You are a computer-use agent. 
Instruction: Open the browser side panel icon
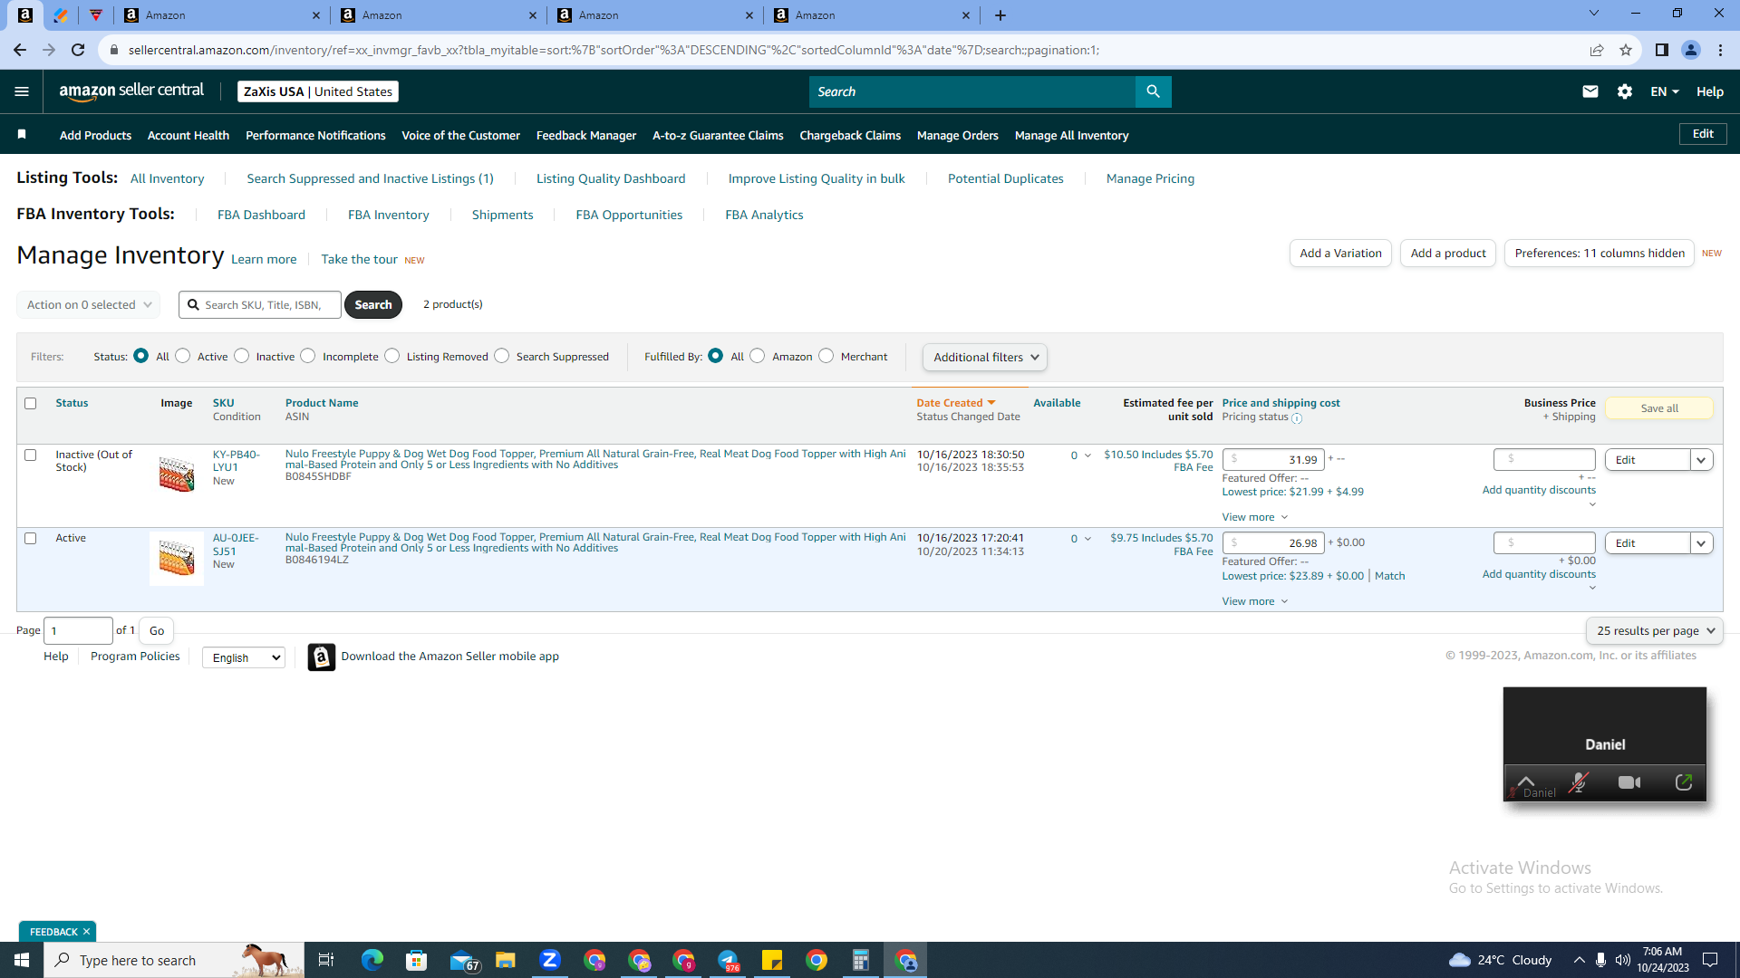click(1661, 50)
